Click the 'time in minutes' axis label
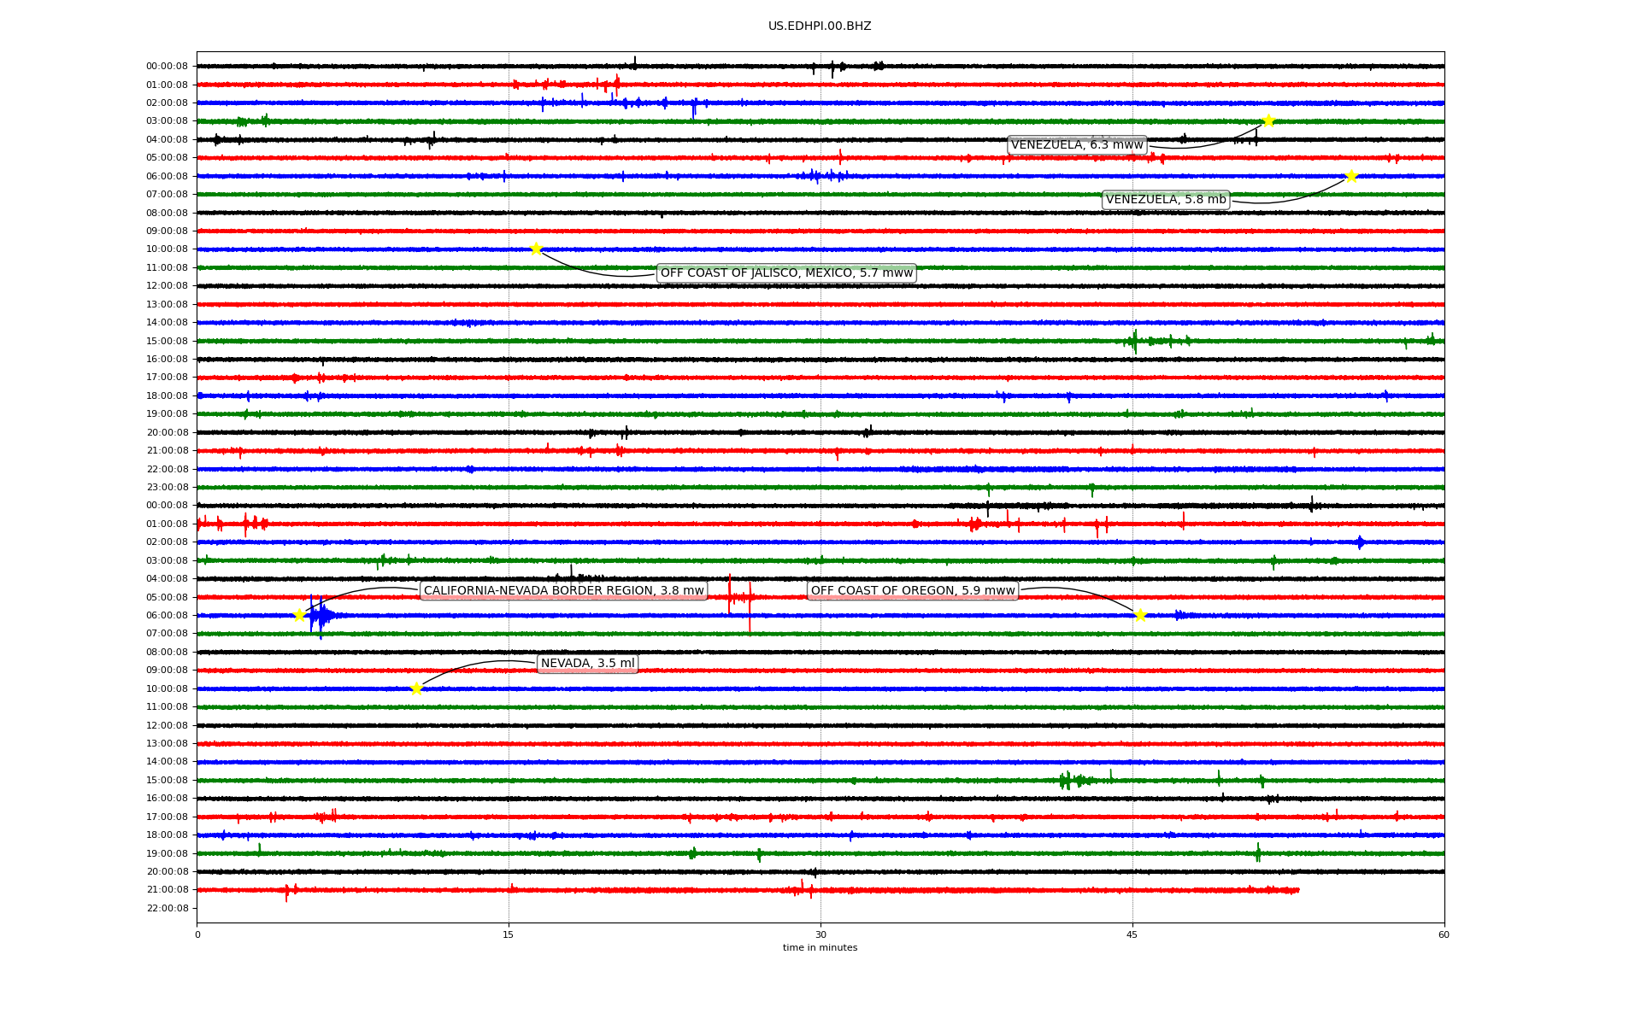1641x1025 pixels. click(820, 948)
